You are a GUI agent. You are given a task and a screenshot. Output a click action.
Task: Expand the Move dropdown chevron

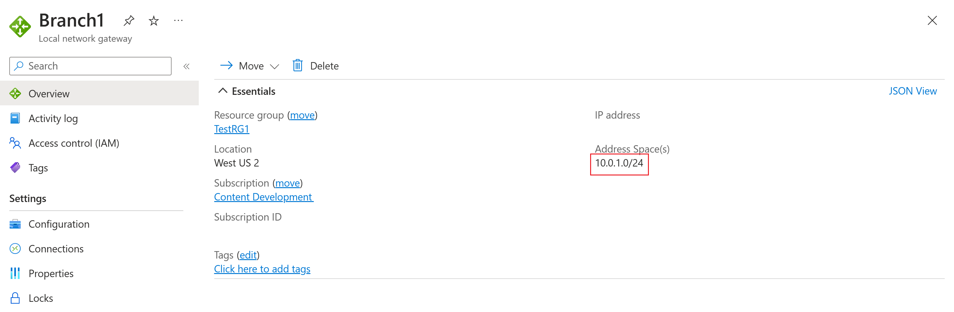(x=275, y=67)
